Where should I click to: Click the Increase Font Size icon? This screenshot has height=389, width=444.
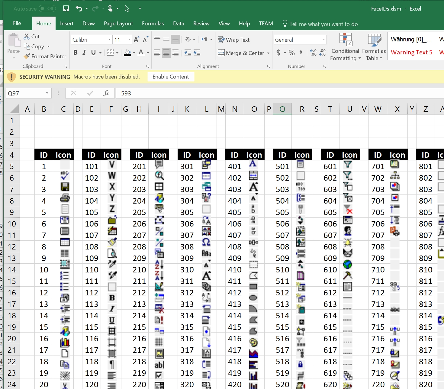pos(136,40)
